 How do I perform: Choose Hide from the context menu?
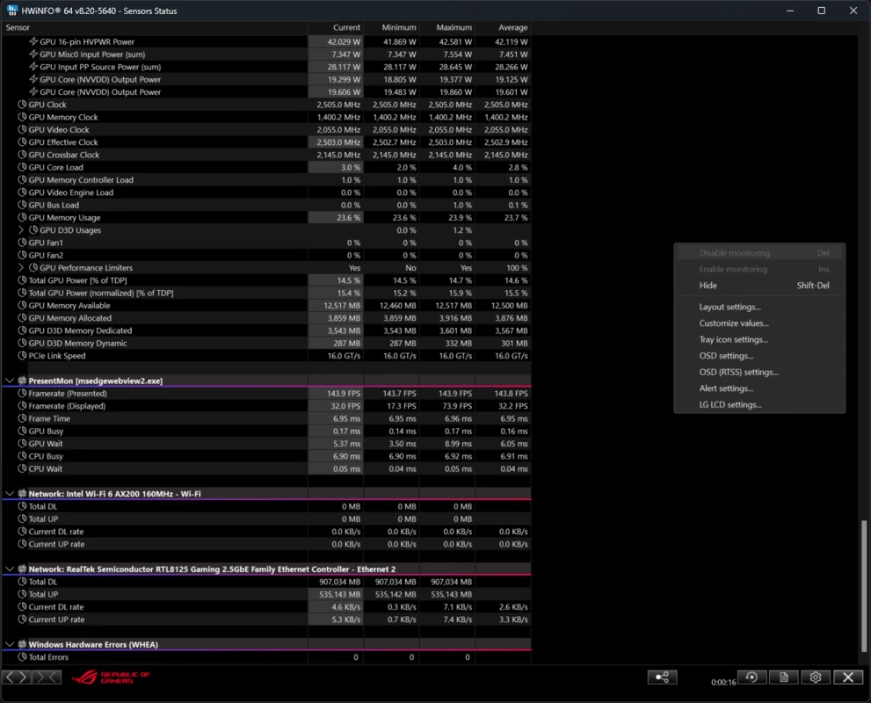click(759, 286)
